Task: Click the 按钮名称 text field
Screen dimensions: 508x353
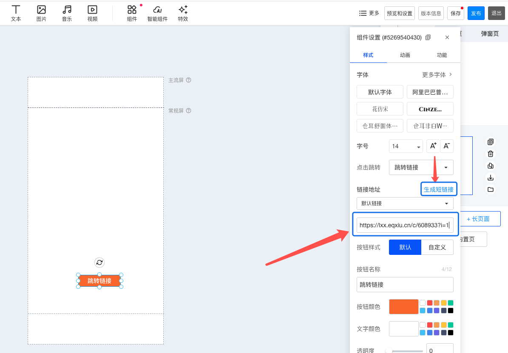Action: (405, 285)
